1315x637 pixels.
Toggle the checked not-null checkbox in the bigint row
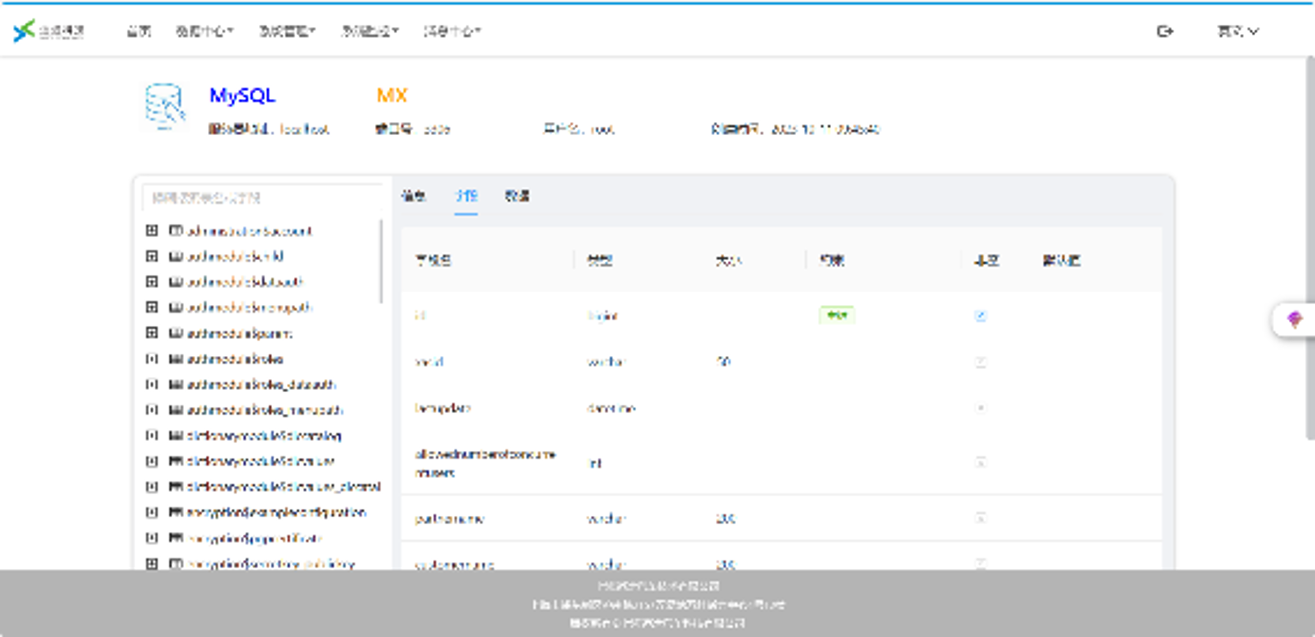click(980, 316)
